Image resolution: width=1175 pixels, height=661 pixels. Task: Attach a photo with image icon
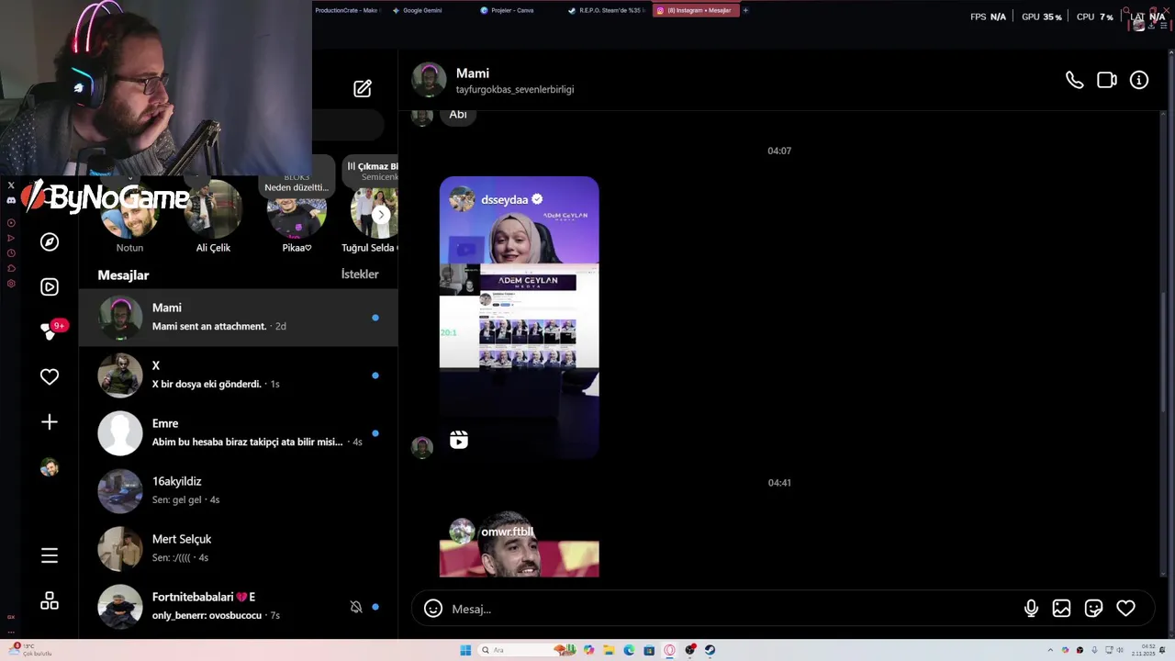click(x=1061, y=608)
